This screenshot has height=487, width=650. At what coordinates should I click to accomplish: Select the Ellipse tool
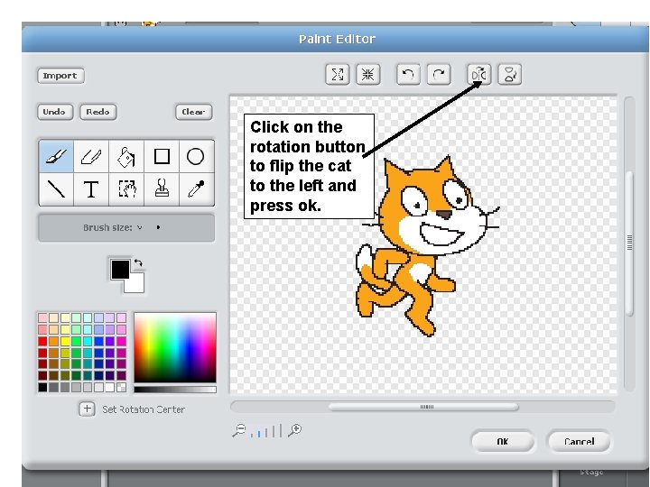pos(197,157)
